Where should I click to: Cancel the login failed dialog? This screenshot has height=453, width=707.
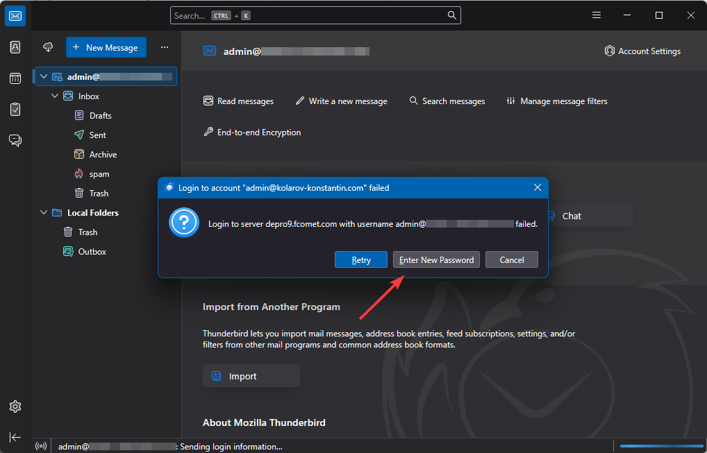[512, 260]
